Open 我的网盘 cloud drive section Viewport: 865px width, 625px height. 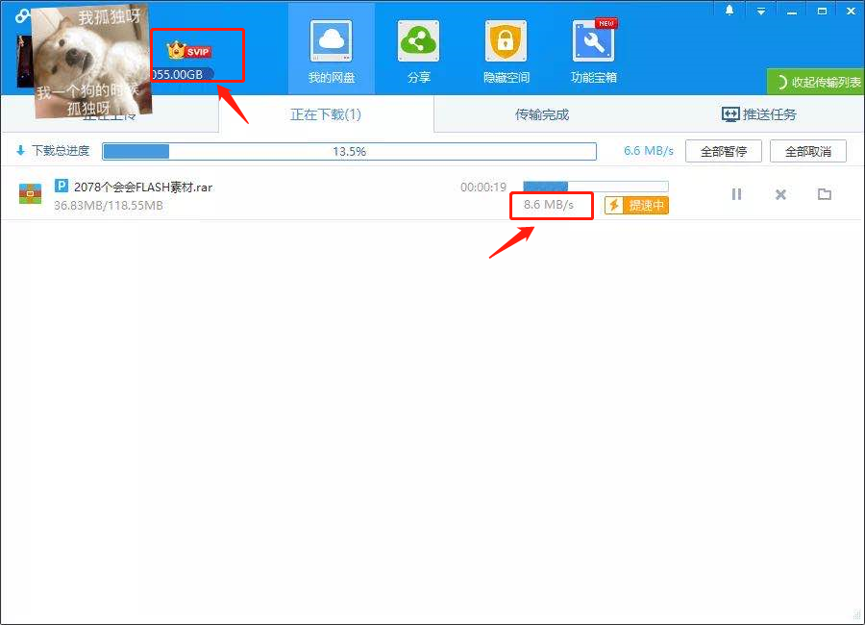[x=331, y=51]
